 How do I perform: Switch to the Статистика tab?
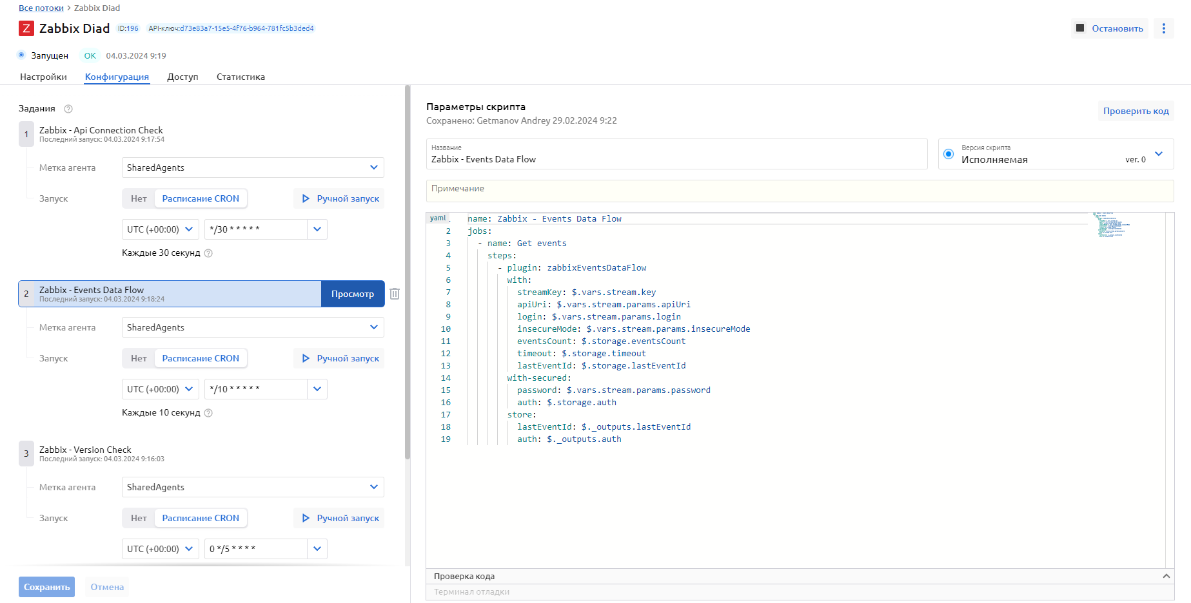click(241, 77)
